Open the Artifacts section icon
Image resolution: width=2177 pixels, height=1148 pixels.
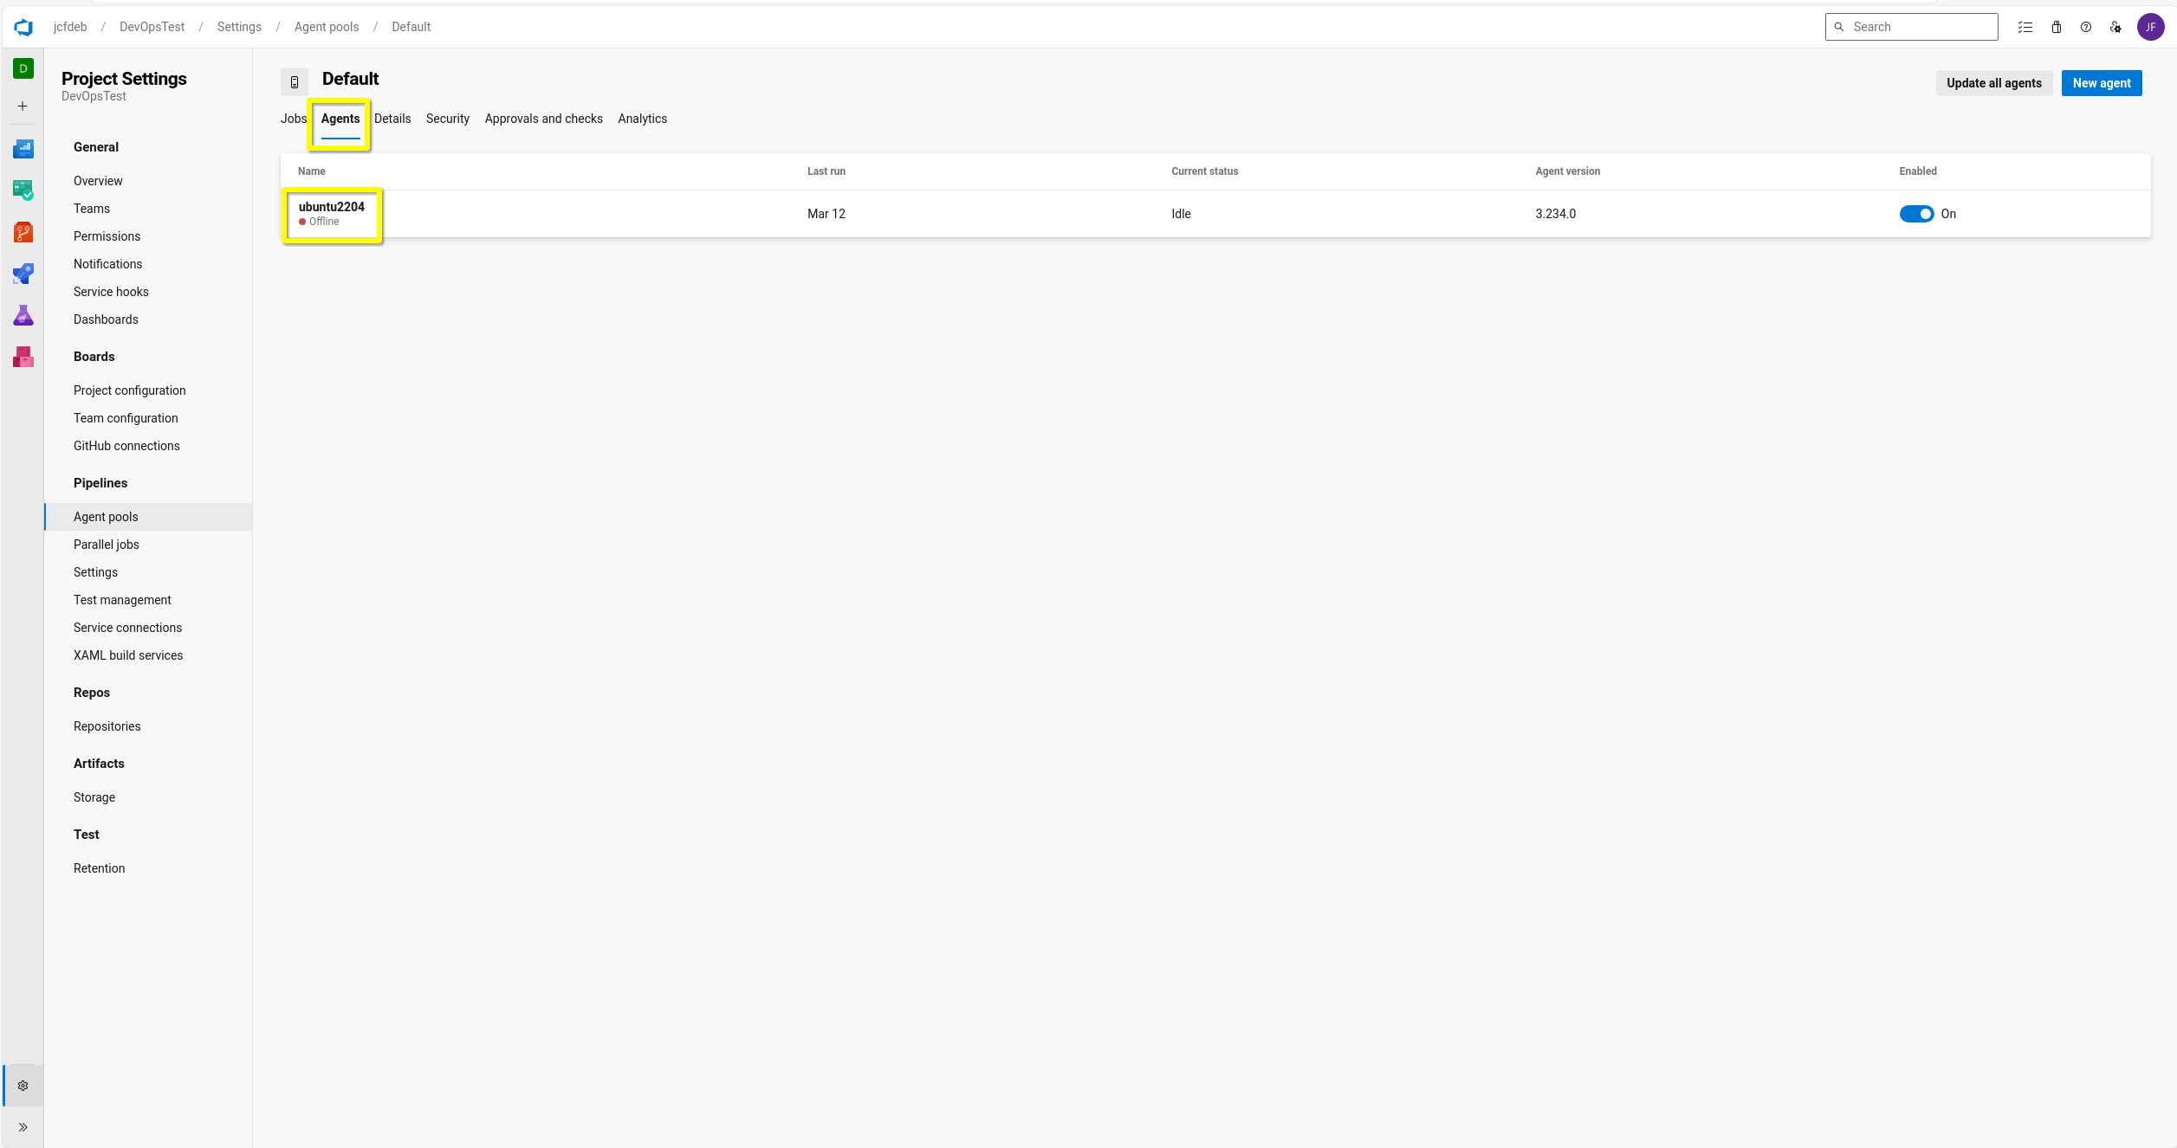click(23, 357)
